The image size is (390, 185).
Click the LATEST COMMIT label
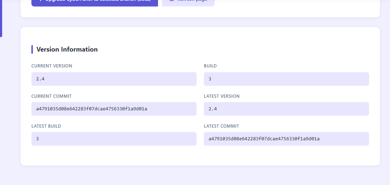pos(221,126)
